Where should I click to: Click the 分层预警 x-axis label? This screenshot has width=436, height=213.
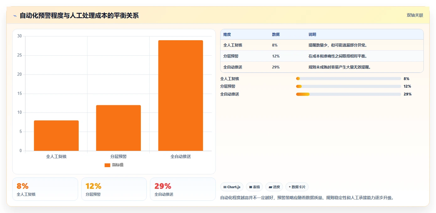[119, 156]
